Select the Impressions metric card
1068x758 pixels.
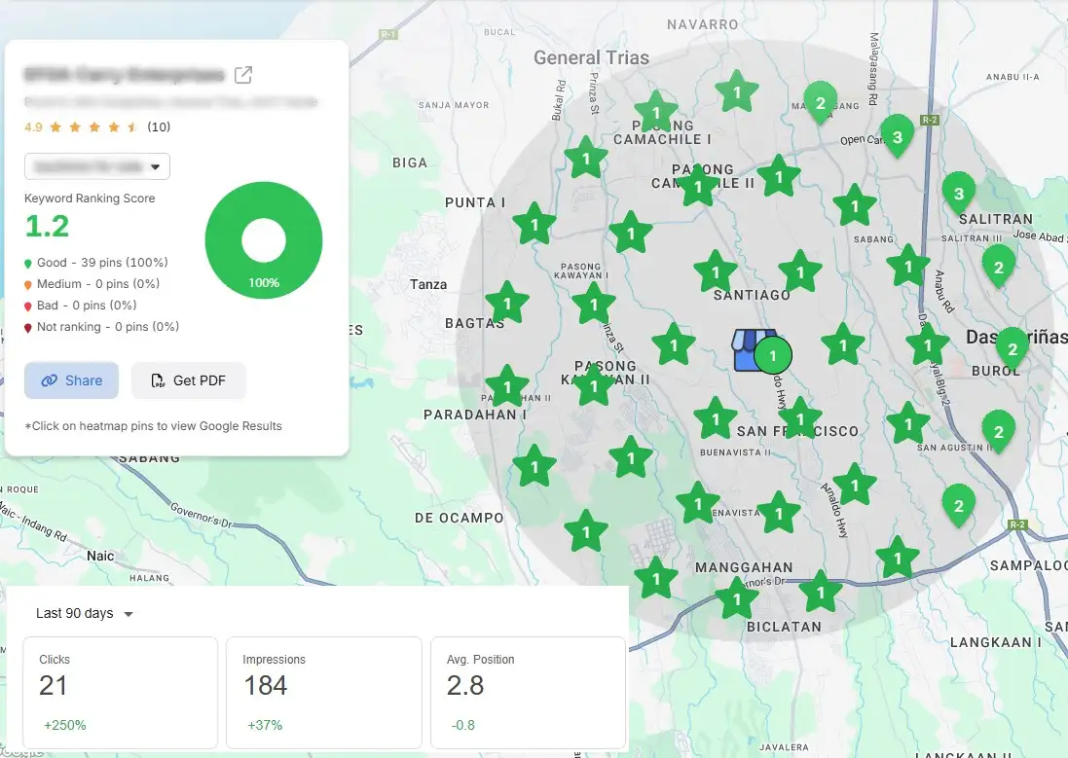click(323, 692)
